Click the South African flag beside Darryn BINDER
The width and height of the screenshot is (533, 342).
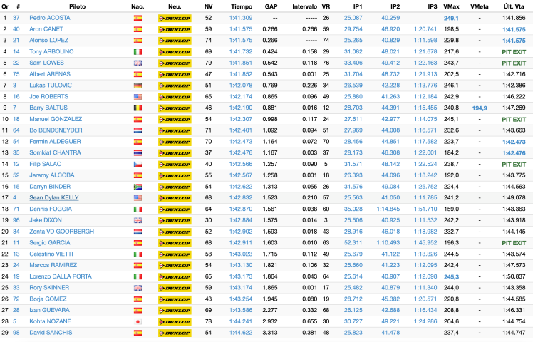coord(138,187)
